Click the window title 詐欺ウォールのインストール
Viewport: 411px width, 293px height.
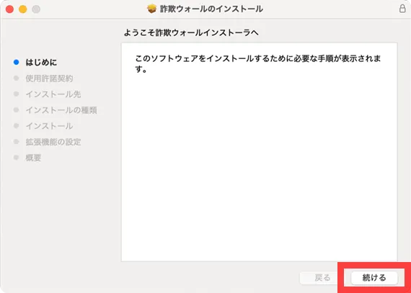pos(211,9)
